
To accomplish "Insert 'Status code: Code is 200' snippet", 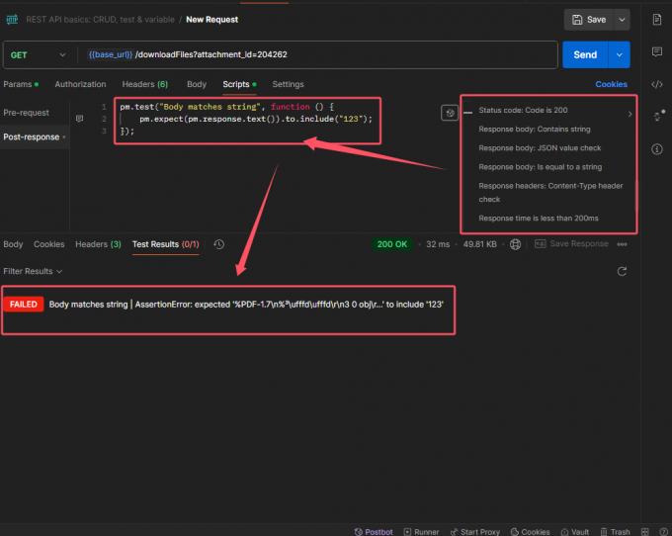I will point(523,110).
